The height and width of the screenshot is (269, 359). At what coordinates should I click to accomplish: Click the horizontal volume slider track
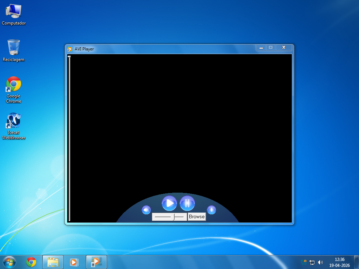(x=169, y=217)
